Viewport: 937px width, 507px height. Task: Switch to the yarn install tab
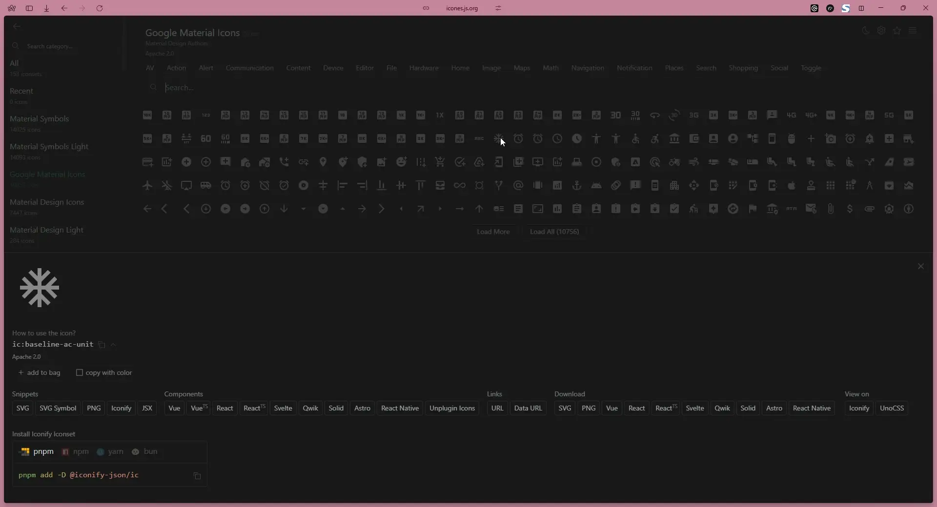point(110,451)
